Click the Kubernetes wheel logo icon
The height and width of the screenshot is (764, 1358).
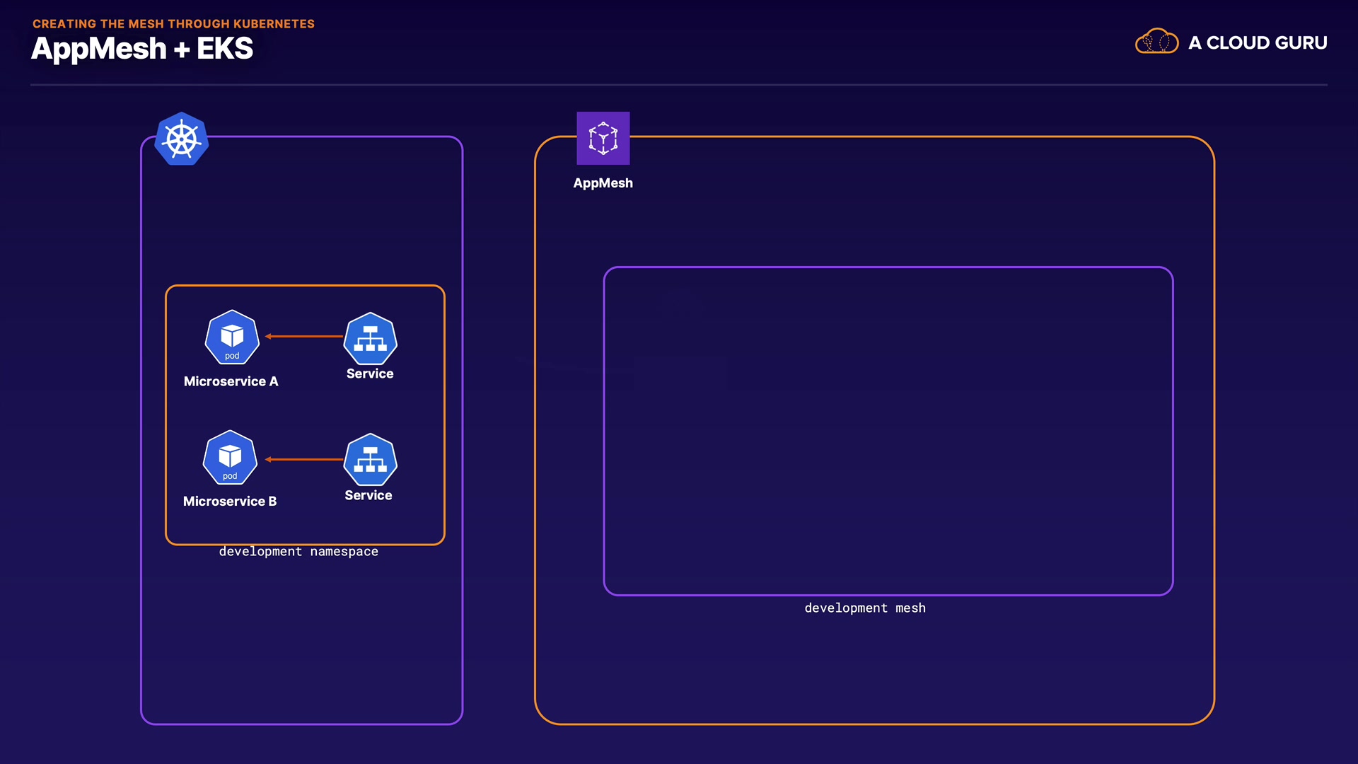(182, 139)
